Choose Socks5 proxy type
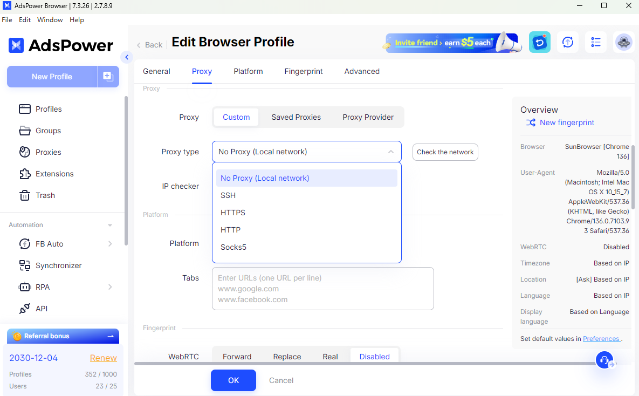Viewport: 639px width, 396px height. coord(306,247)
